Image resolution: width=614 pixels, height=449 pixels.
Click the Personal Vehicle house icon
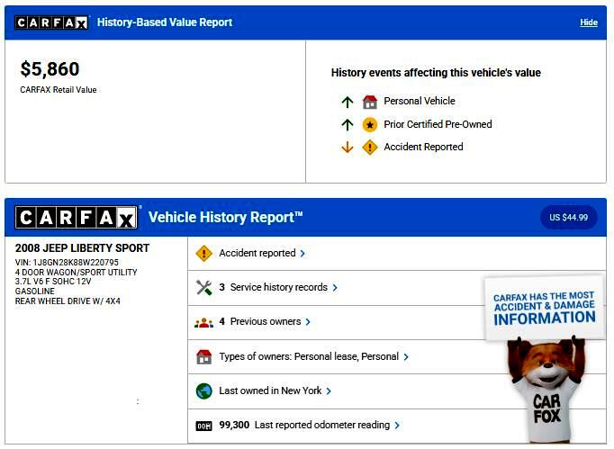click(x=370, y=102)
